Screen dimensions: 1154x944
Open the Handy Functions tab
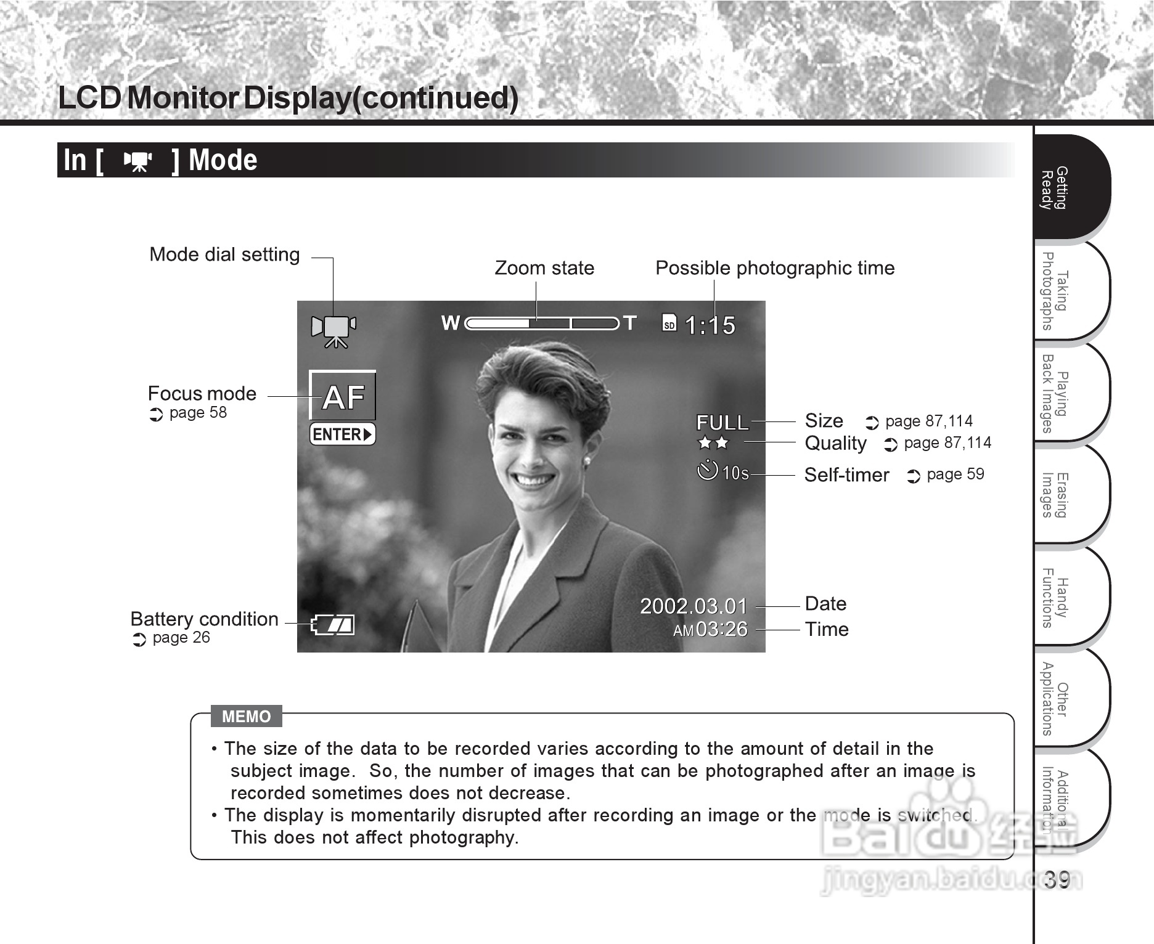[1071, 597]
